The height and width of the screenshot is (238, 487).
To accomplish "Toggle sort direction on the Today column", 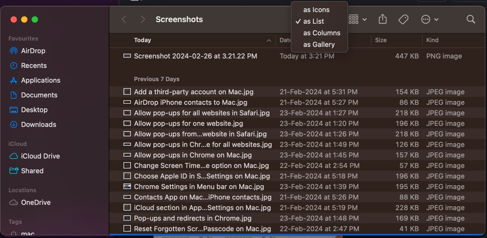I will click(x=268, y=40).
